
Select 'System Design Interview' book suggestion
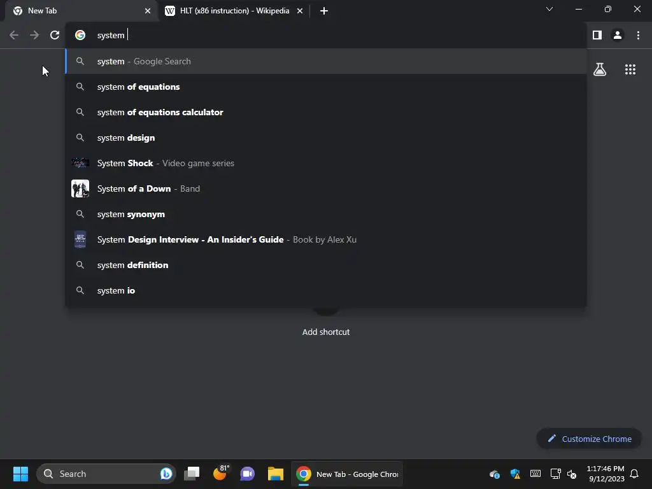326,240
